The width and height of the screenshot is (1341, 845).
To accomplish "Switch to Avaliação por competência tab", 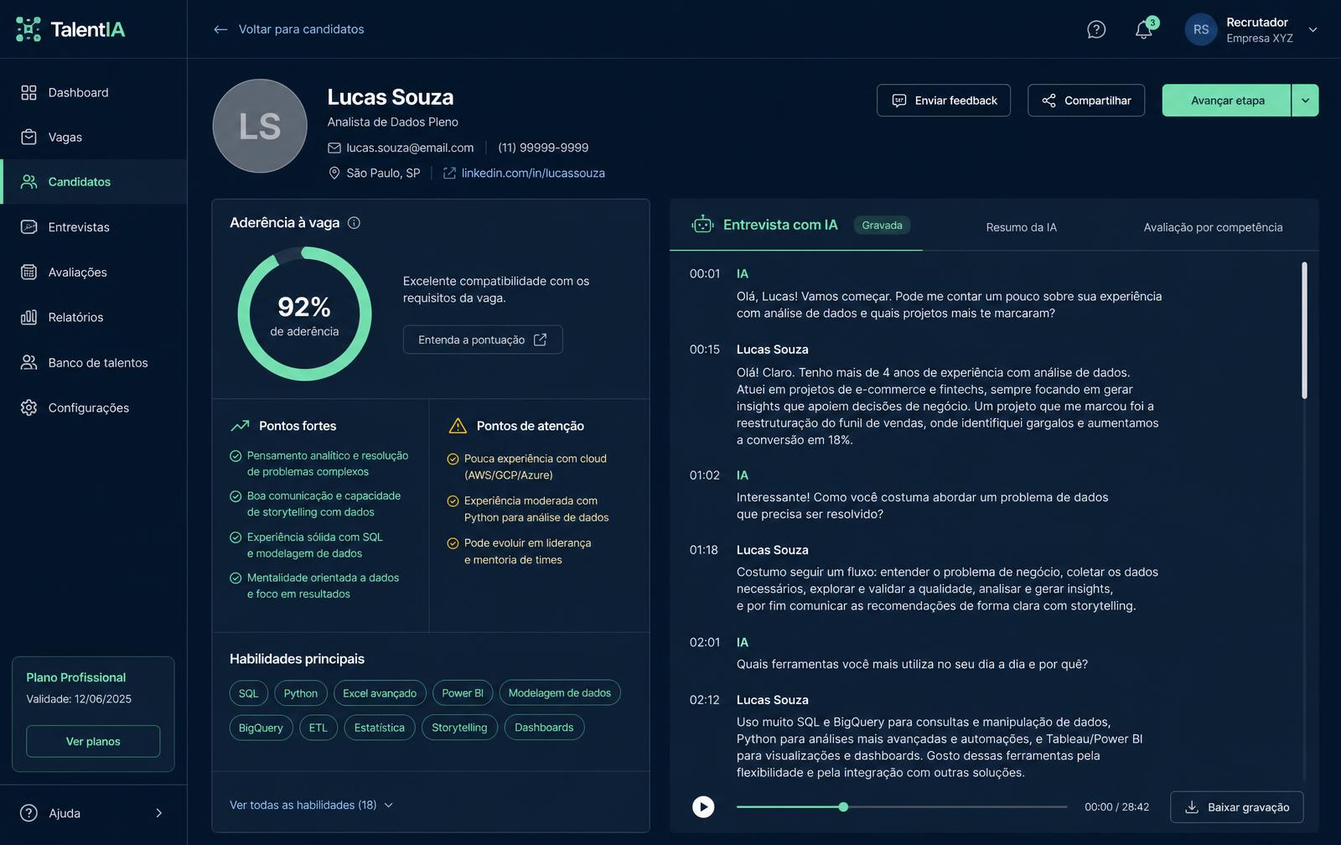I will point(1213,227).
